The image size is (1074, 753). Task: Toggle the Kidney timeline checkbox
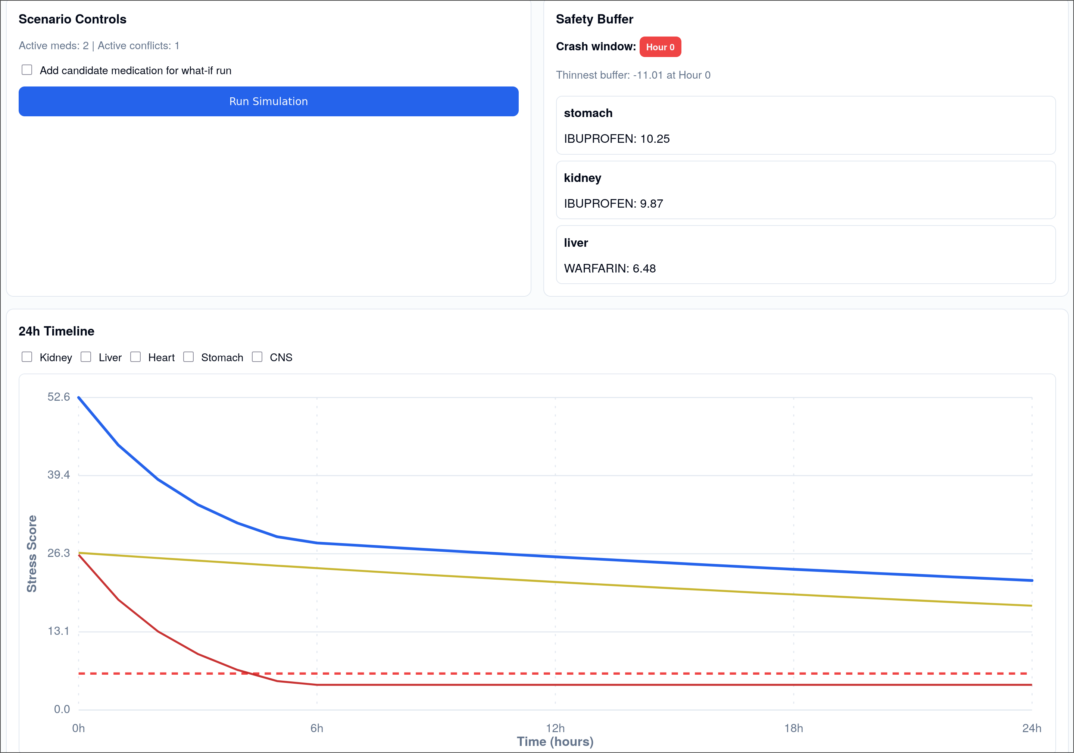pos(27,357)
